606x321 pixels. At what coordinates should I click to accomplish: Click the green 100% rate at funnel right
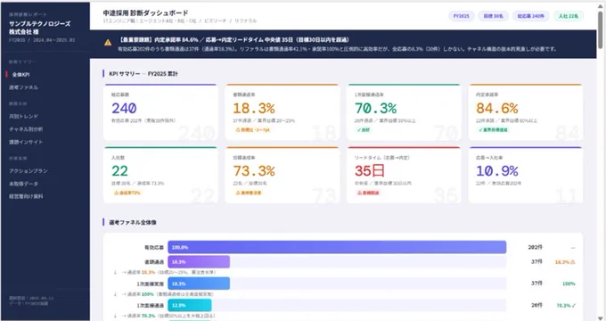[569, 284]
